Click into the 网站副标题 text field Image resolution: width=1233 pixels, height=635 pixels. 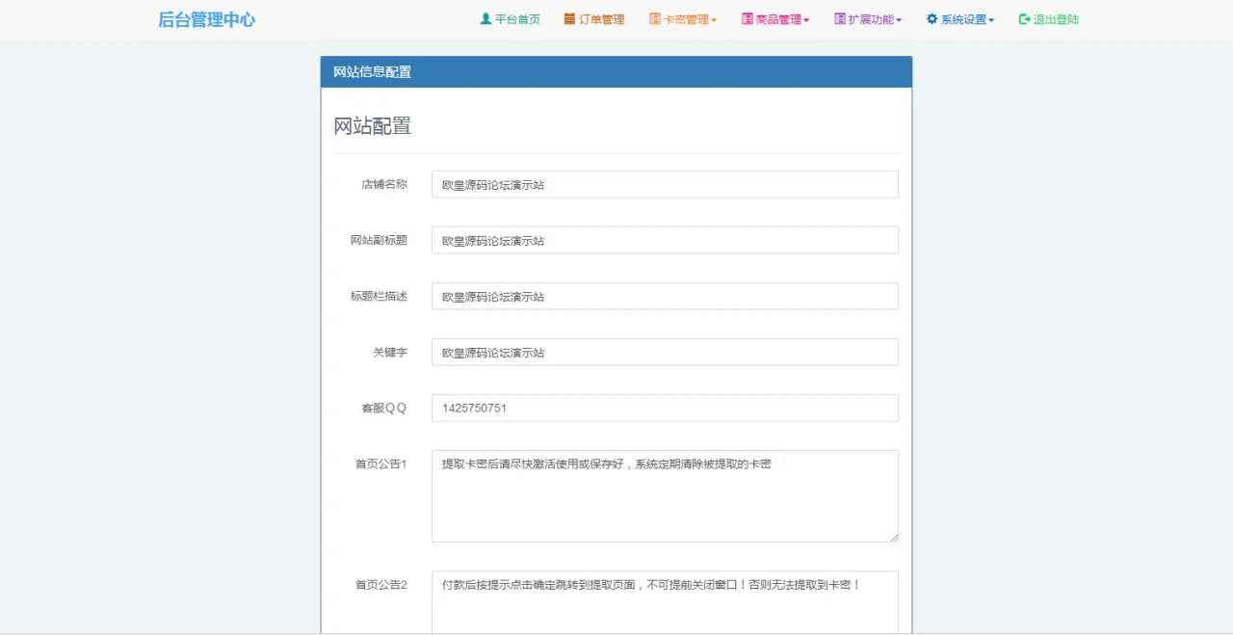tap(665, 240)
